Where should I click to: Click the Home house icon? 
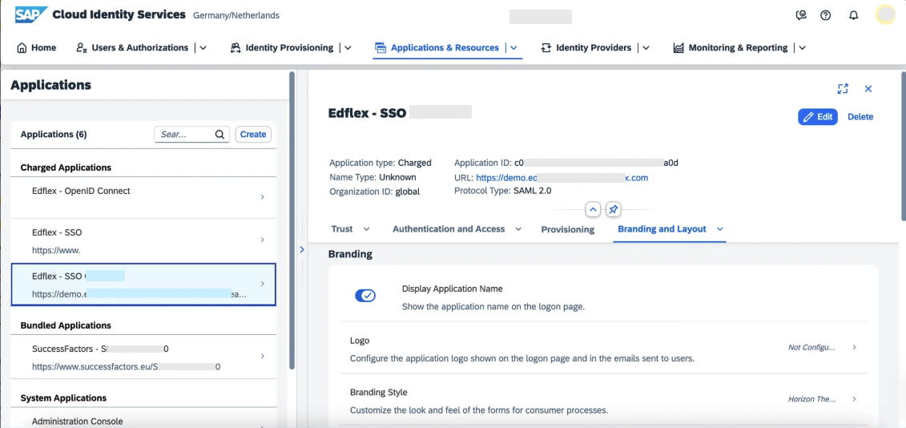[x=22, y=47]
